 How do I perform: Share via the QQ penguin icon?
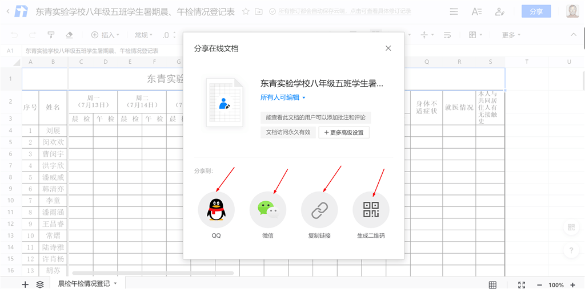pos(217,210)
